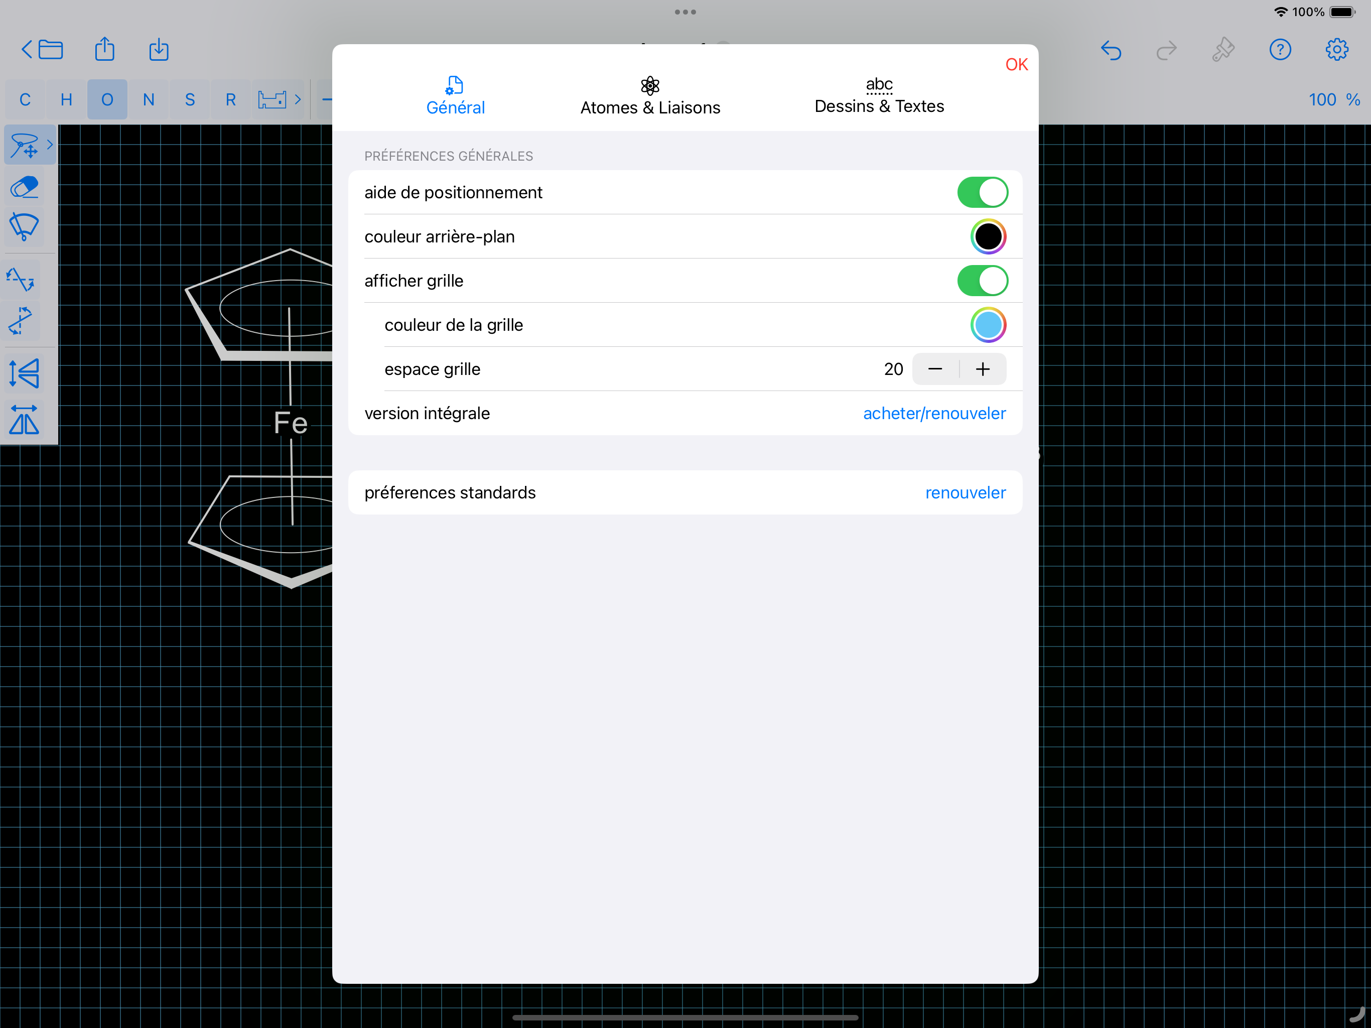Tap the style brush icon
Viewport: 1371px width, 1028px height.
coord(1223,50)
